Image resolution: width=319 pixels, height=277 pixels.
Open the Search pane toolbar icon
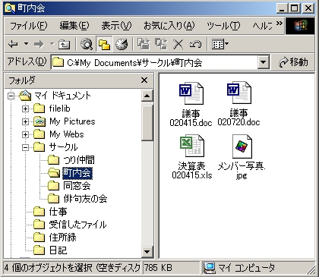click(x=87, y=45)
